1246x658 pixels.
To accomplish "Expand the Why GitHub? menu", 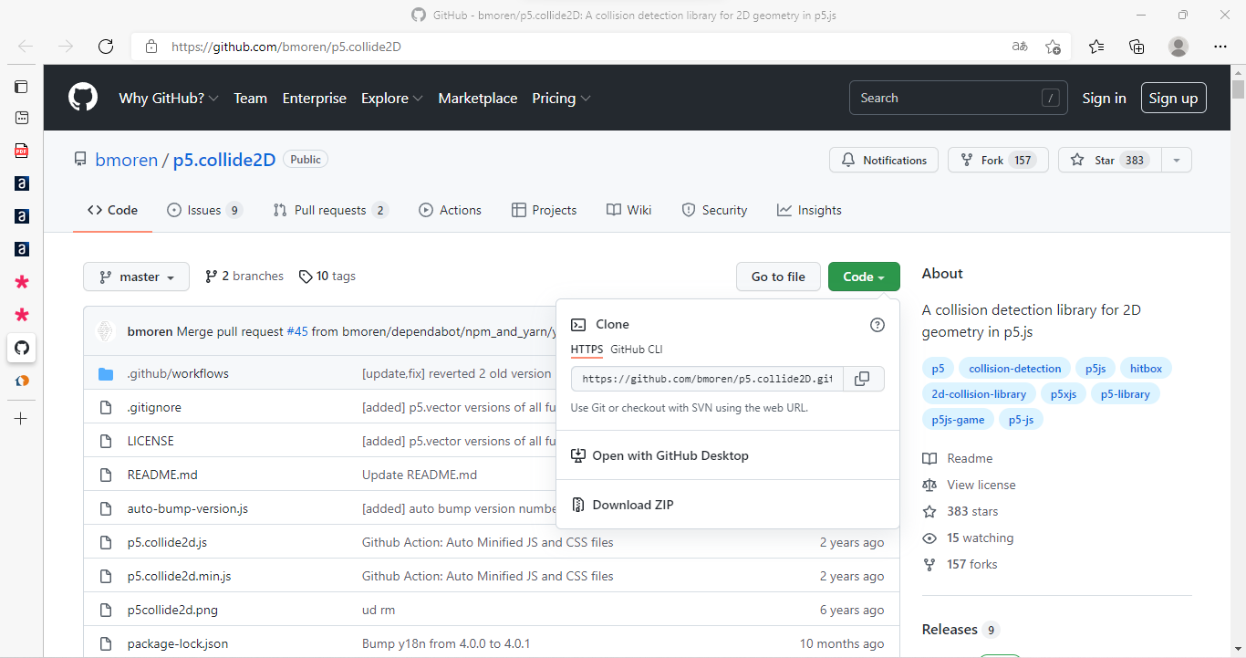I will [x=169, y=98].
